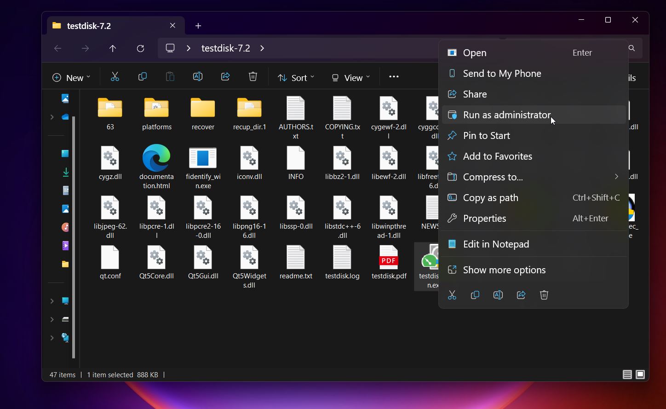Switch to the large icons view in the status bar

tap(640, 374)
